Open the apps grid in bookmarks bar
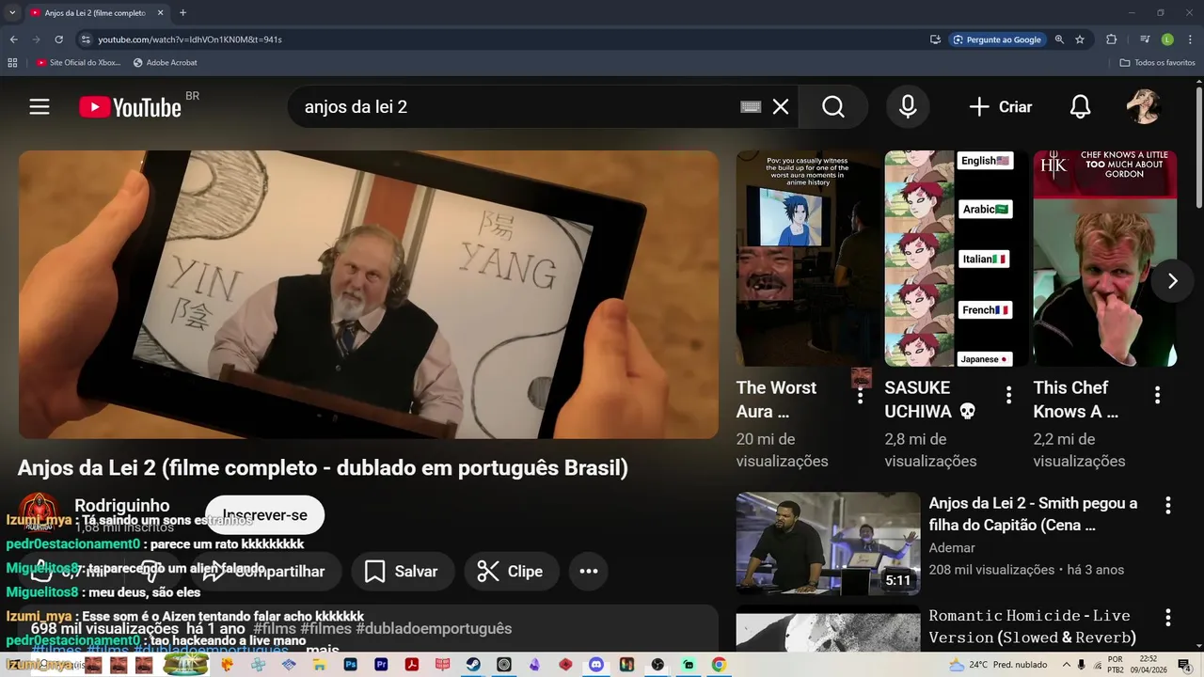The image size is (1204, 677). tap(12, 63)
